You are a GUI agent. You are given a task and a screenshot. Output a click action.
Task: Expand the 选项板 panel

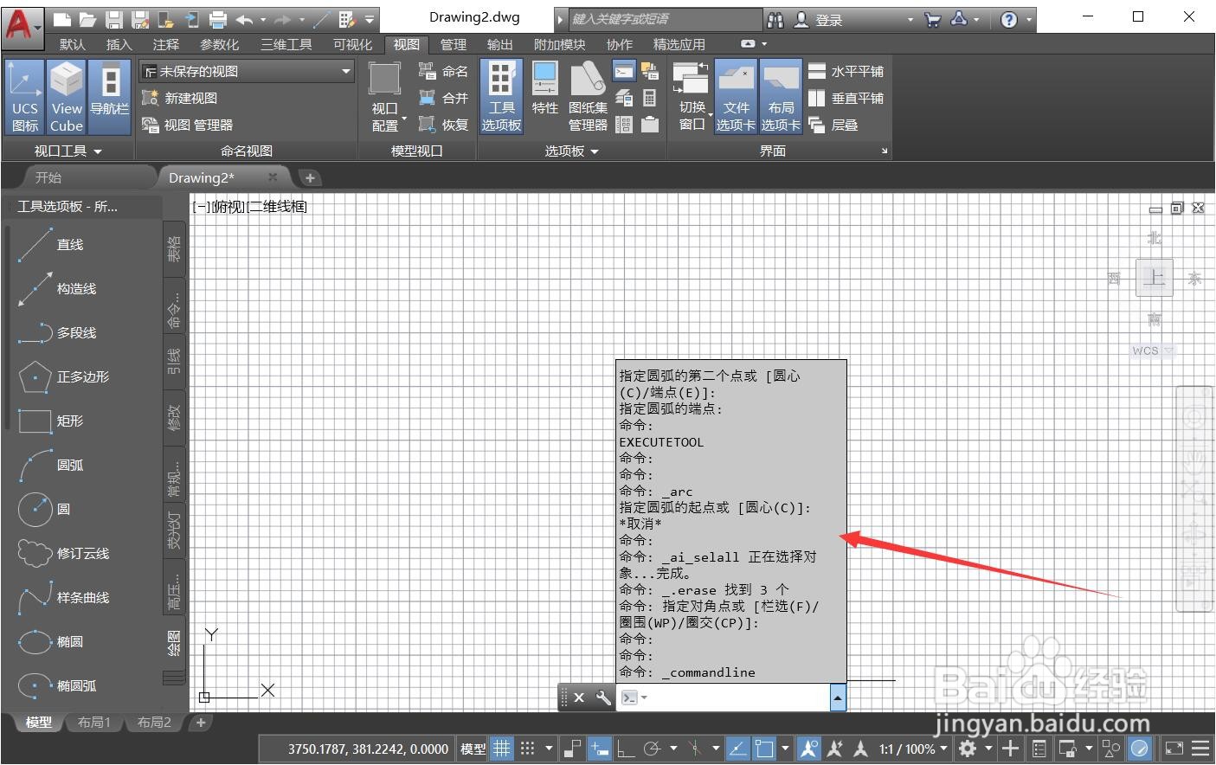coord(571,151)
